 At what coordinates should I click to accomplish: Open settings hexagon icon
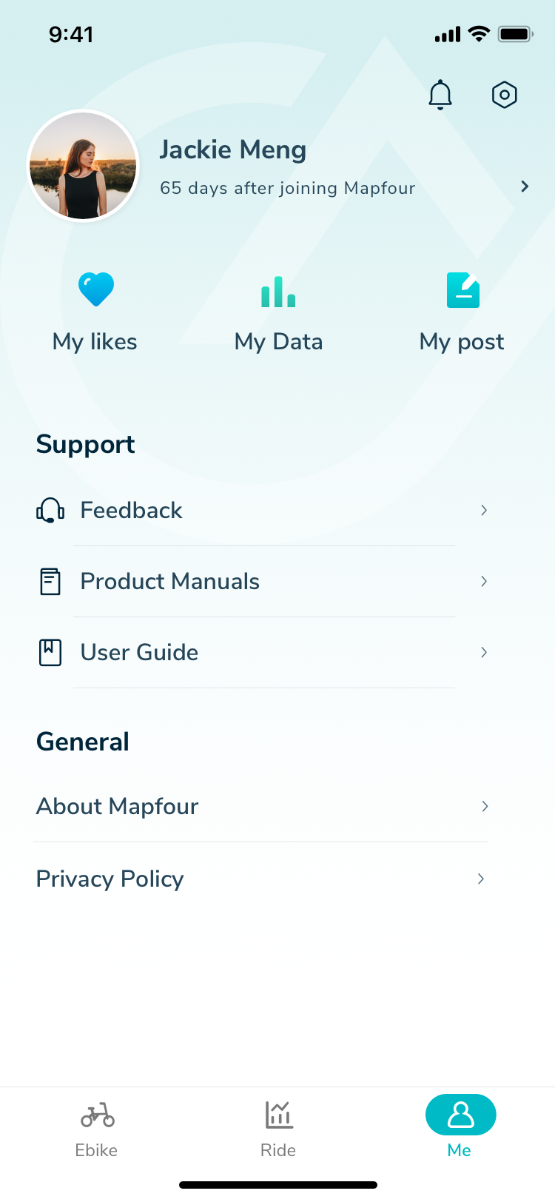pyautogui.click(x=505, y=95)
